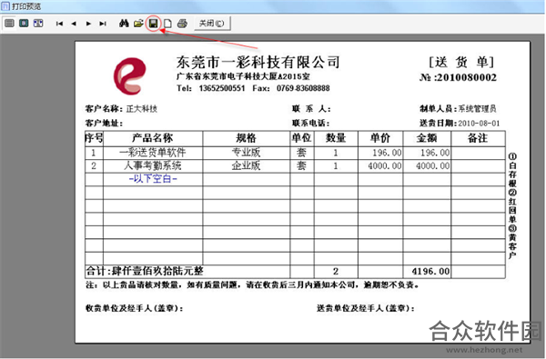
Task: Click the 金额 column header
Action: 427,138
